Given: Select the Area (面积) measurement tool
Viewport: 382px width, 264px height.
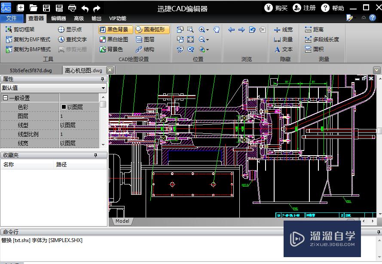Looking at the screenshot, I should [x=315, y=49].
